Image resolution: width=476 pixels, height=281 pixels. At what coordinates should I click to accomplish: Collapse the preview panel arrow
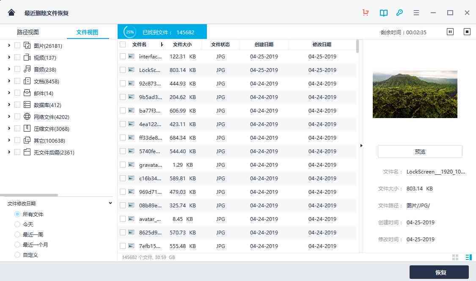(x=361, y=146)
